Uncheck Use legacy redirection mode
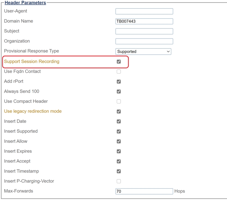This screenshot has height=201, width=227. pyautogui.click(x=119, y=111)
